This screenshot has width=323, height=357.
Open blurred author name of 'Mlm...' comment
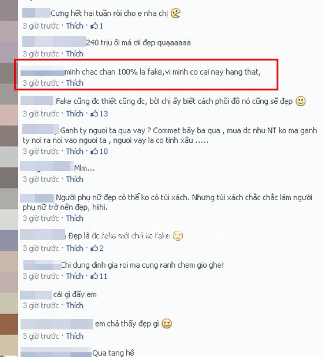pyautogui.click(x=47, y=166)
